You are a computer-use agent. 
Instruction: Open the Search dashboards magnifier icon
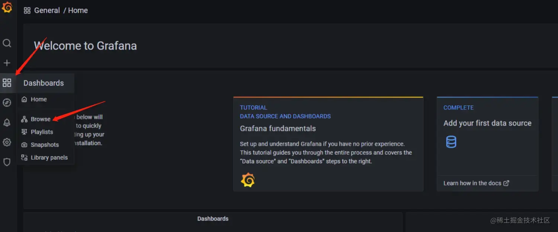point(7,43)
